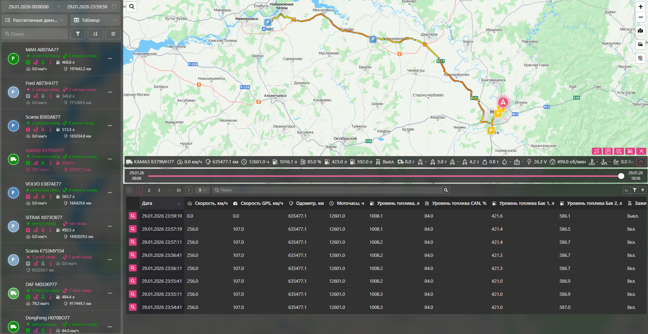The image size is (648, 334).
Task: Open the vehicle list filter
Action: point(78,34)
